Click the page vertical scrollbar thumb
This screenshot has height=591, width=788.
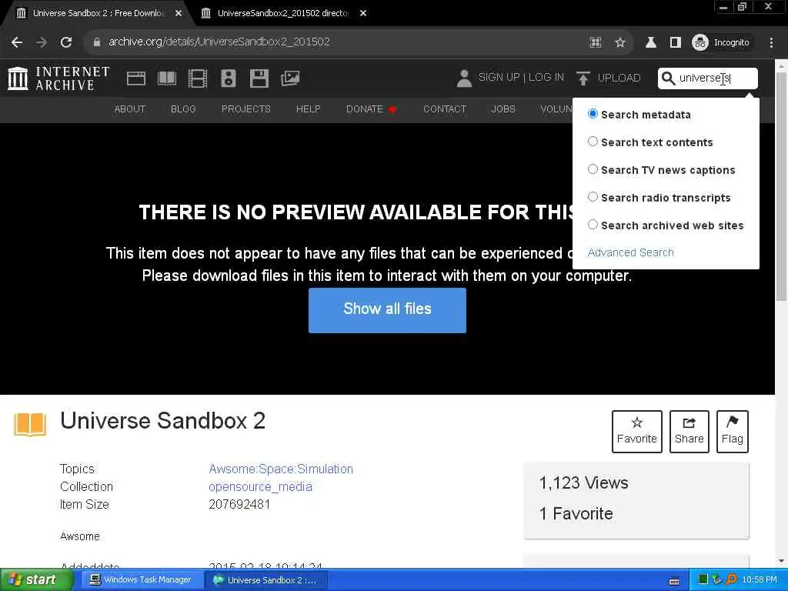tap(782, 186)
